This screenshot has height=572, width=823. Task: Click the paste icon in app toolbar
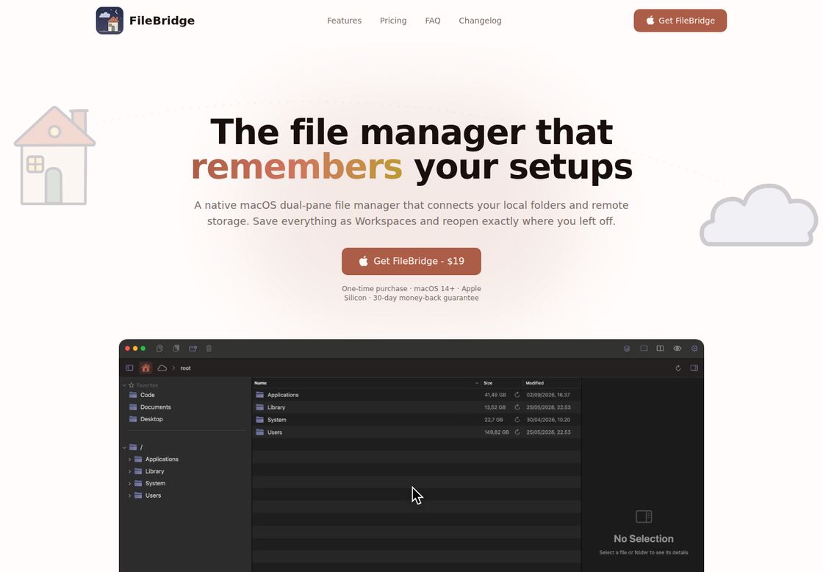pyautogui.click(x=176, y=348)
